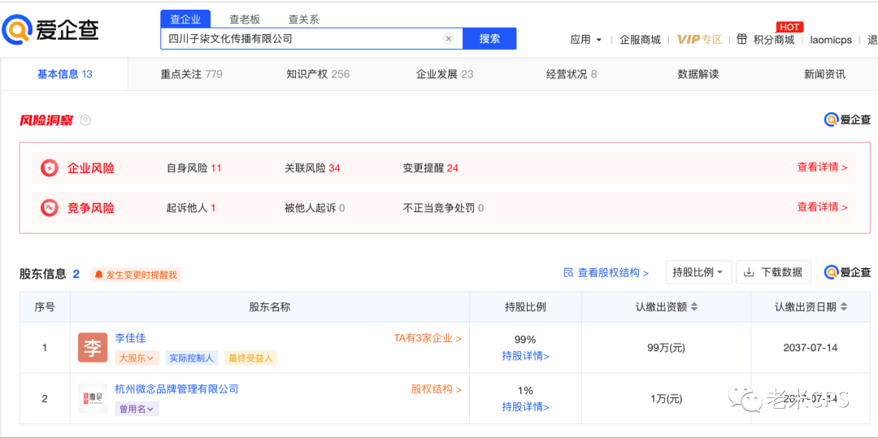Click 起诉他人 1
Screen dimensions: 878x438
click(x=191, y=208)
